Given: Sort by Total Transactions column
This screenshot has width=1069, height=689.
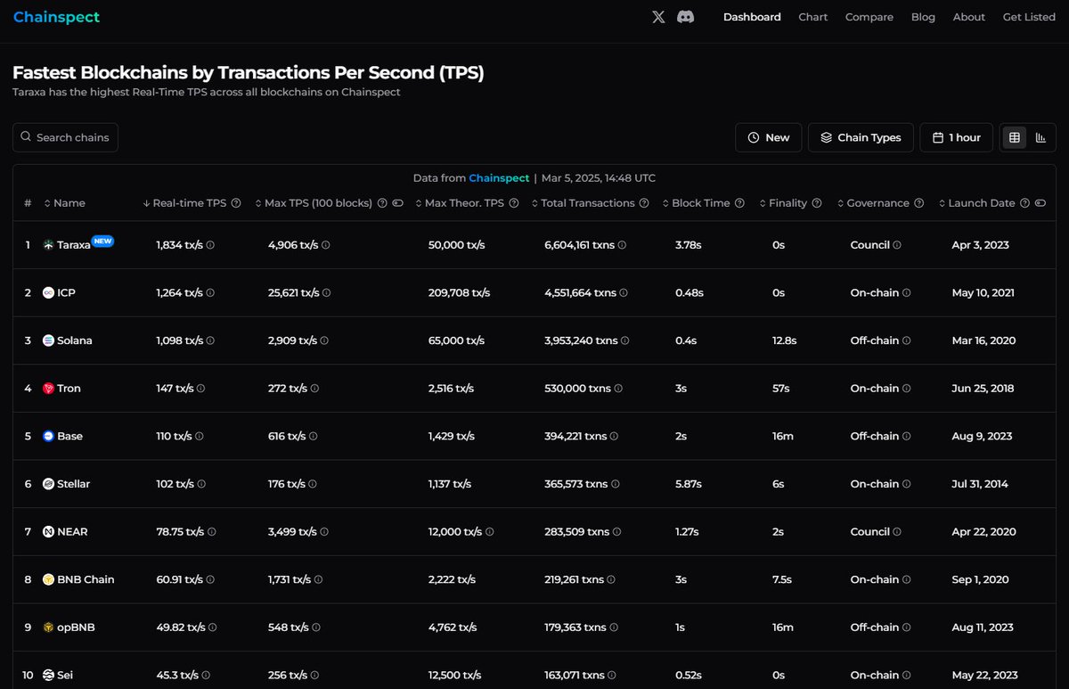Looking at the screenshot, I should (583, 203).
